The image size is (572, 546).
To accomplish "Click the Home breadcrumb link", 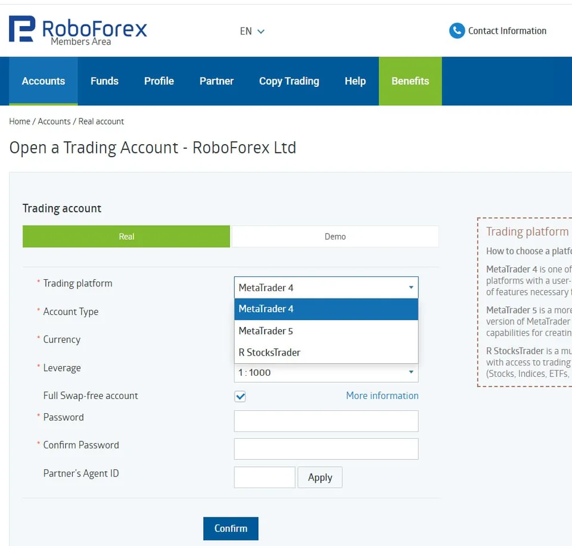I will [x=20, y=121].
